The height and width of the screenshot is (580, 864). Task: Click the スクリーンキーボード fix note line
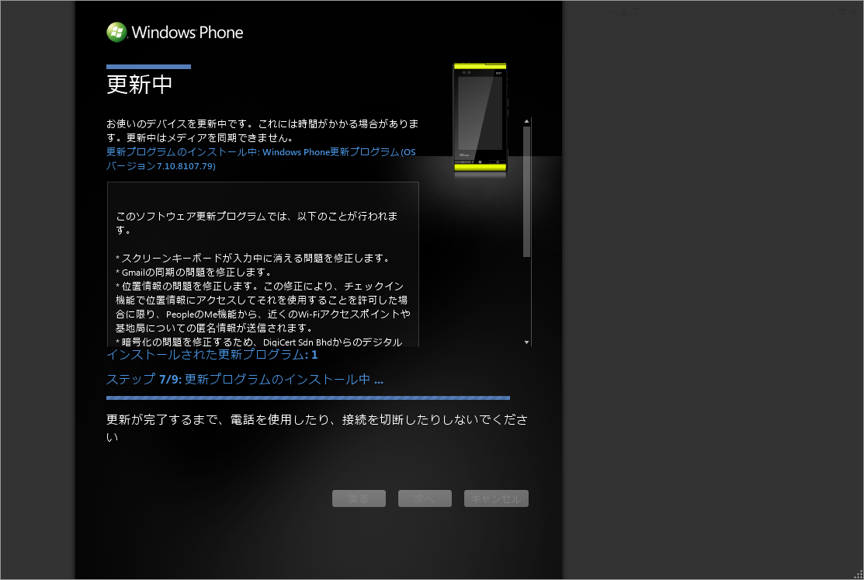[x=254, y=258]
